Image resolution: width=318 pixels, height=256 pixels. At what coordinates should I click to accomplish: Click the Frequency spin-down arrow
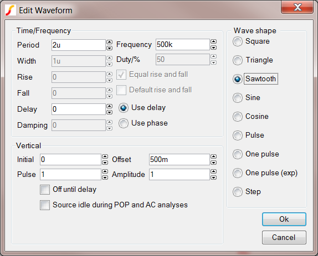click(213, 48)
